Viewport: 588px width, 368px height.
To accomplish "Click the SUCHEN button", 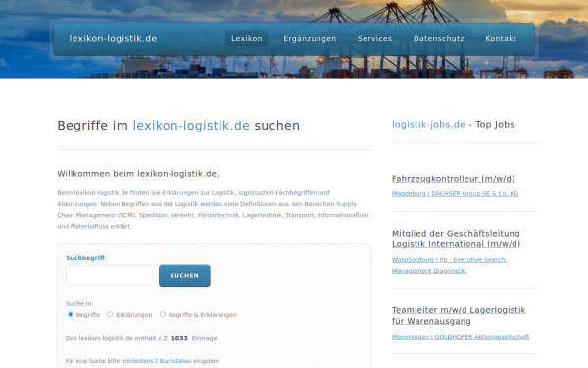I will pos(184,275).
